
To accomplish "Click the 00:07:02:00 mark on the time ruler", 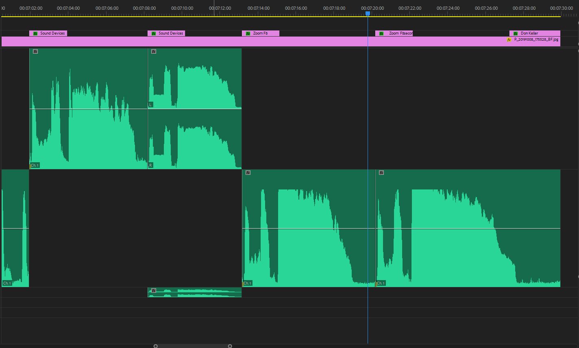I will tap(31, 8).
